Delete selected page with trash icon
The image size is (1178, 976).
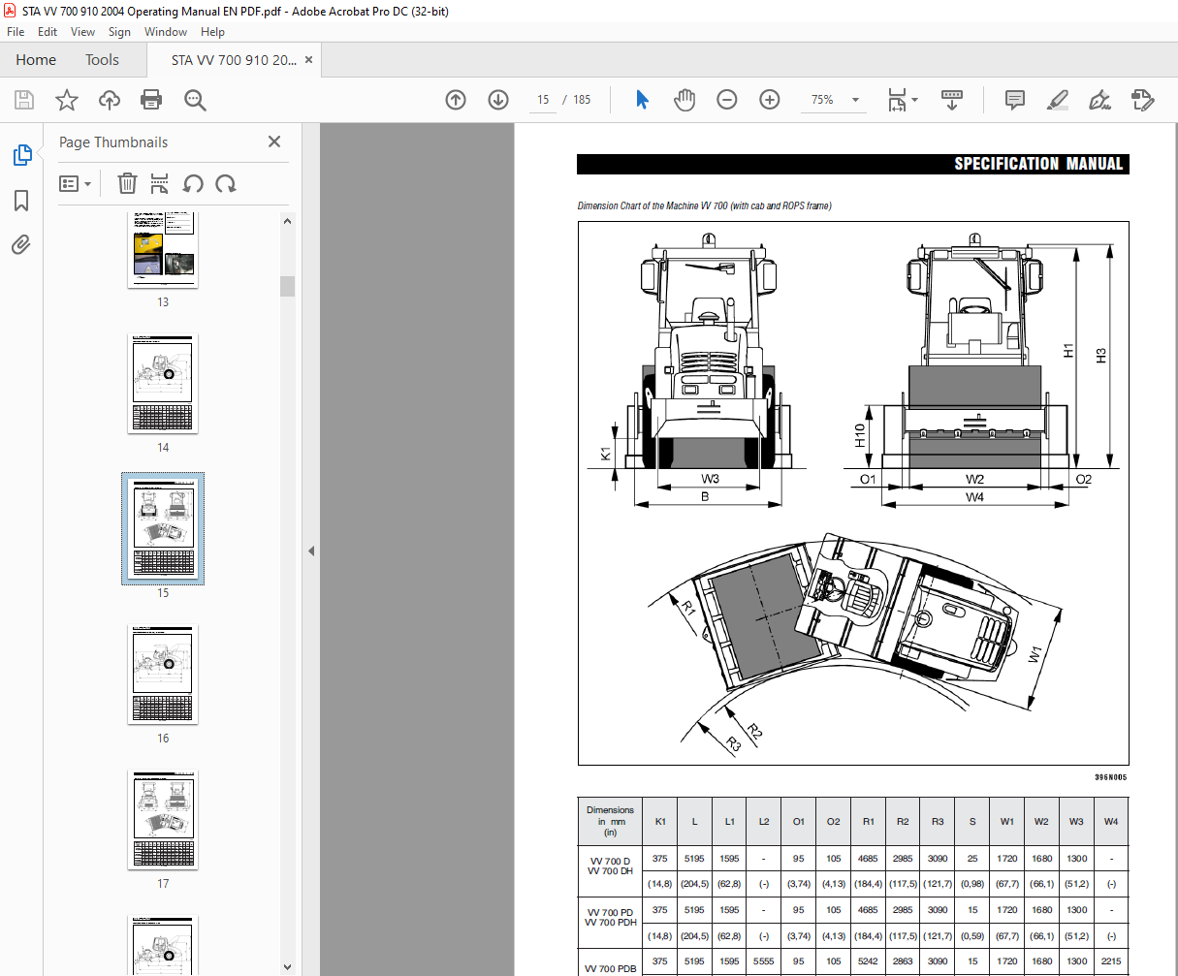point(127,183)
